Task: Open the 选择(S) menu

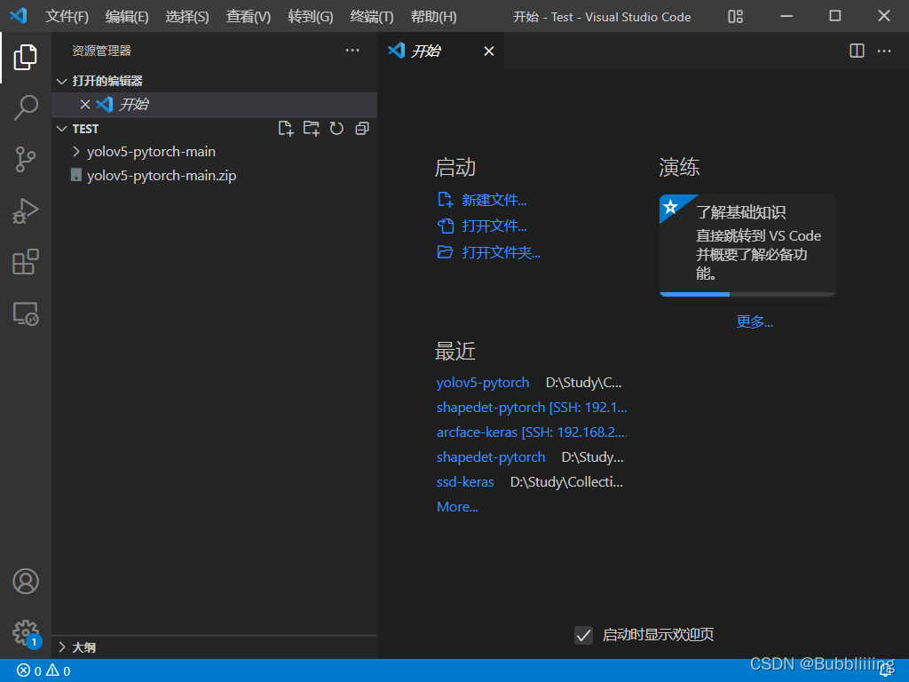Action: coord(186,16)
